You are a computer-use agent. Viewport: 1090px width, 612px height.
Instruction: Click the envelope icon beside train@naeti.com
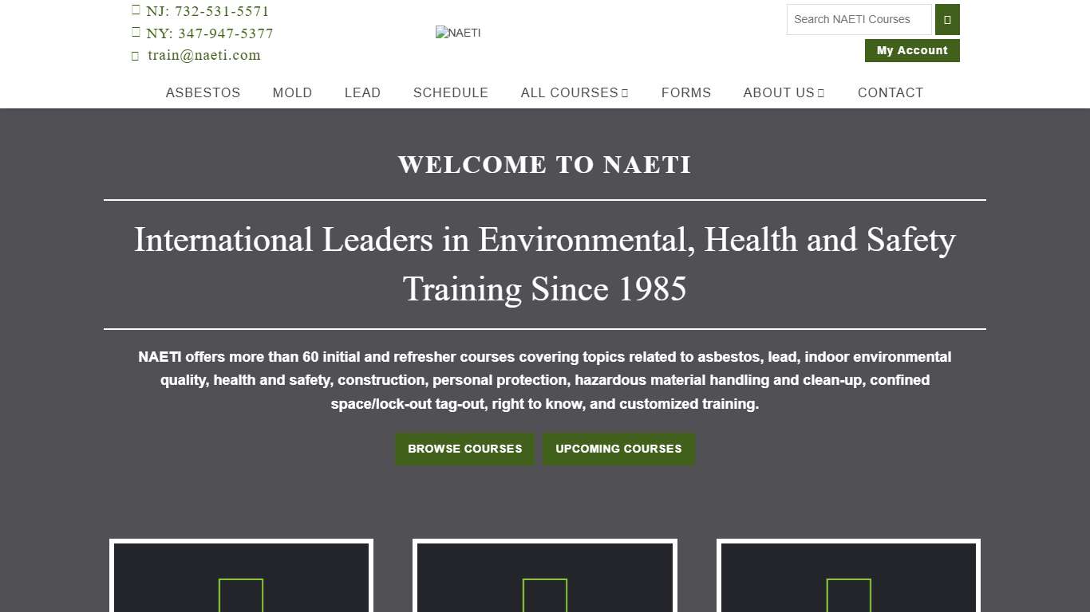pyautogui.click(x=136, y=55)
